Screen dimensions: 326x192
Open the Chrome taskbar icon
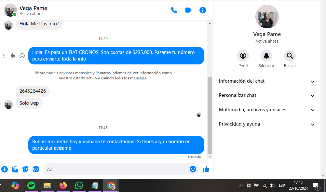tap(111, 185)
